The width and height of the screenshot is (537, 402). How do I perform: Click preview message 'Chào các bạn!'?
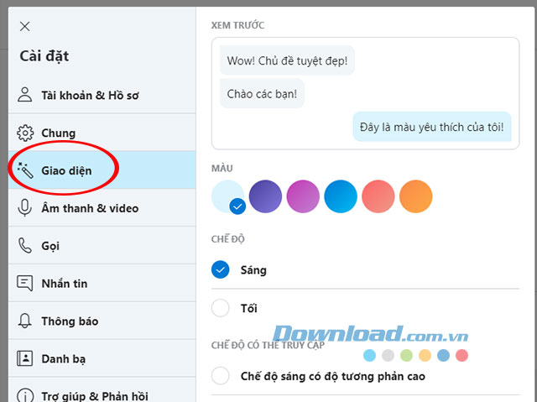click(262, 93)
